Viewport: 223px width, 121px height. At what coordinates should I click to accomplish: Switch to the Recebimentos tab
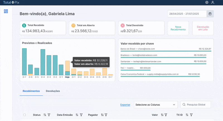31,91
